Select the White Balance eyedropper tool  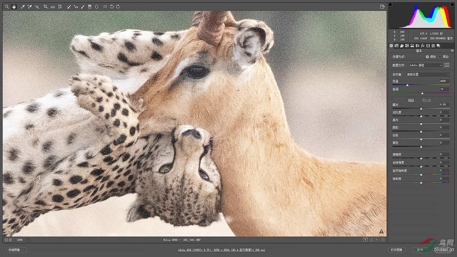23,7
